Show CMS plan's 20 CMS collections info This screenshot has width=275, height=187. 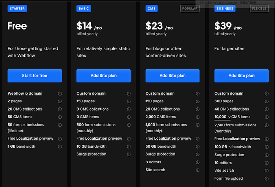198,109
